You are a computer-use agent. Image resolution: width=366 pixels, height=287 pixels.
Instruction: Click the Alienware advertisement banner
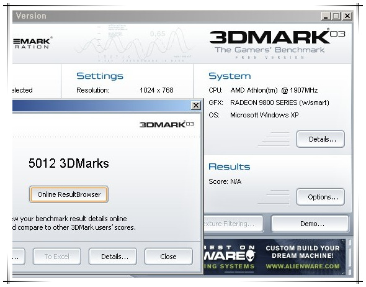[274, 257]
